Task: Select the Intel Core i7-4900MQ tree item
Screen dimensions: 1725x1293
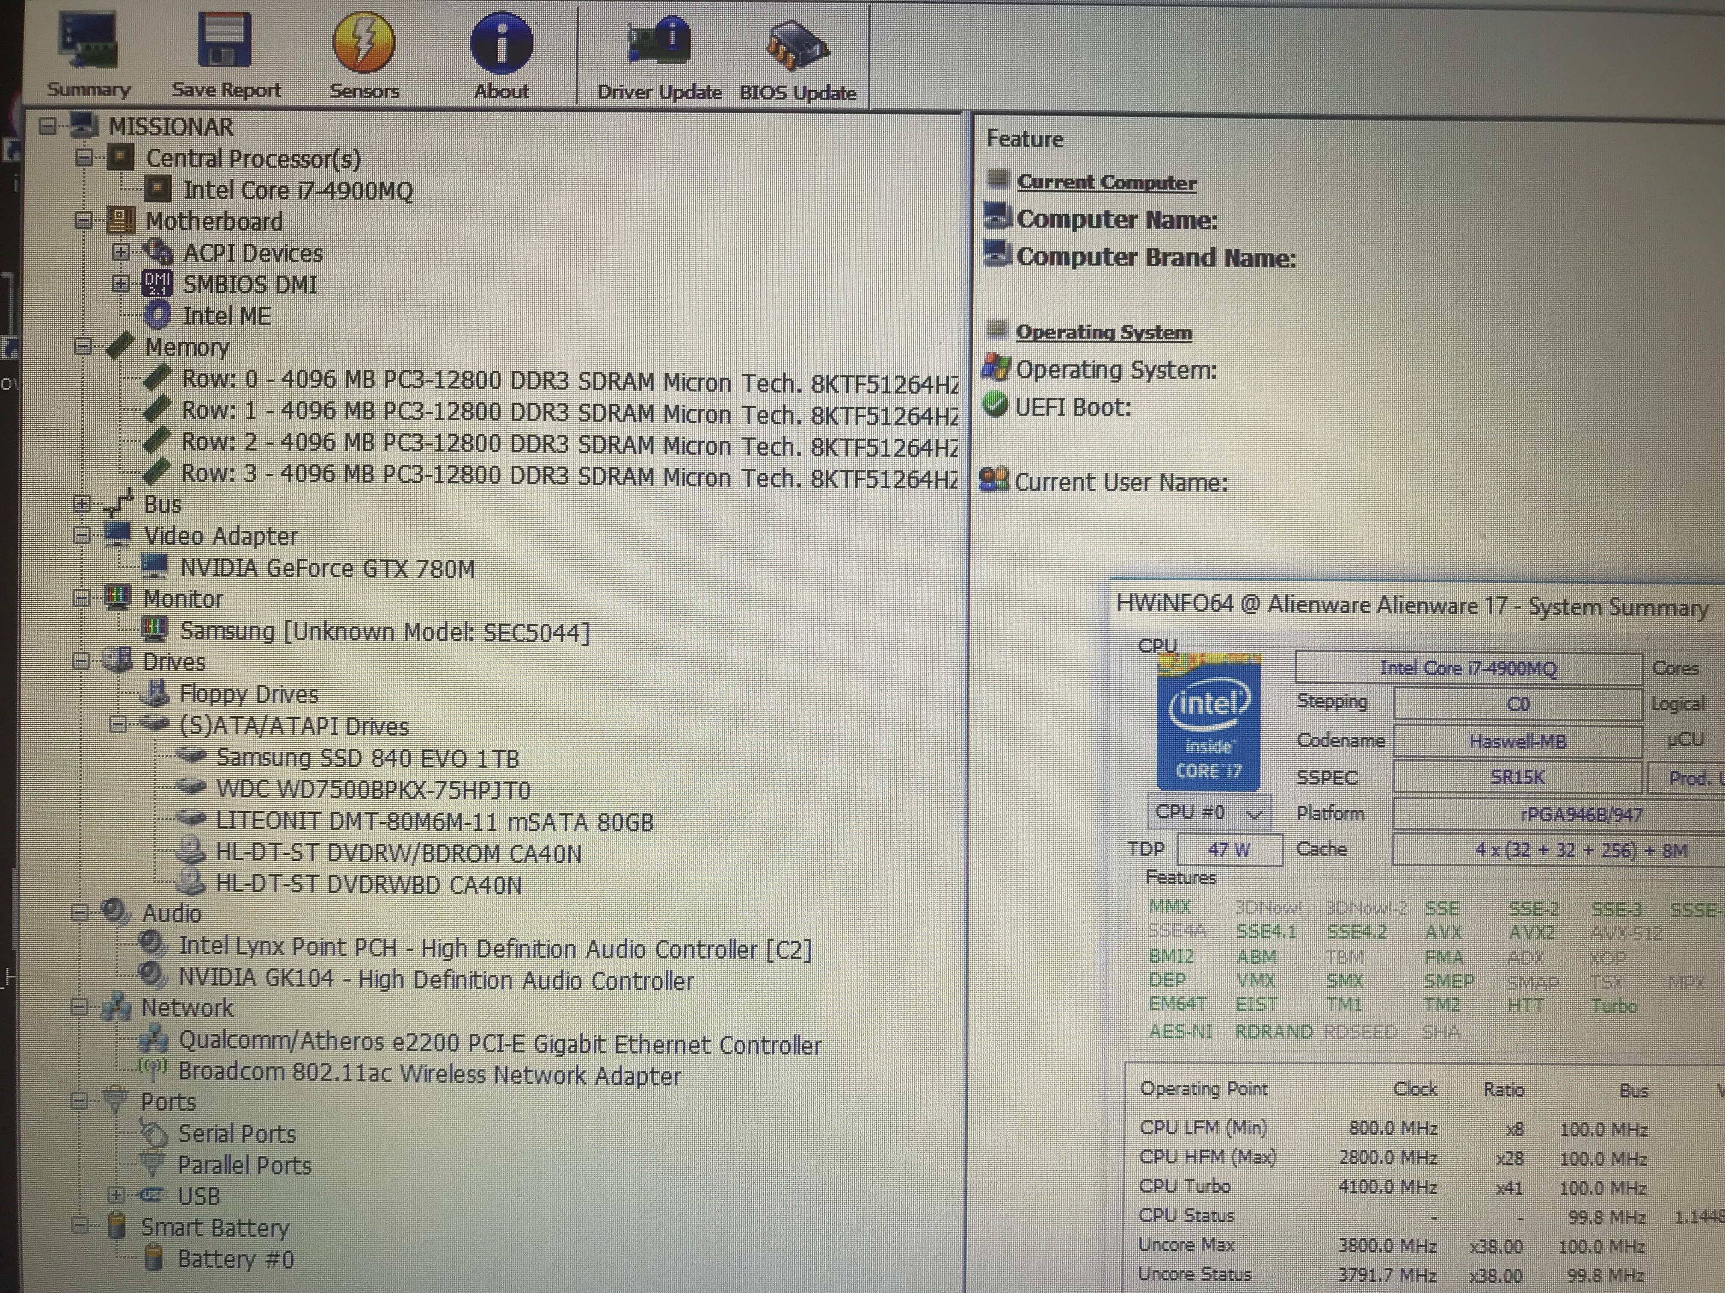Action: pyautogui.click(x=298, y=190)
